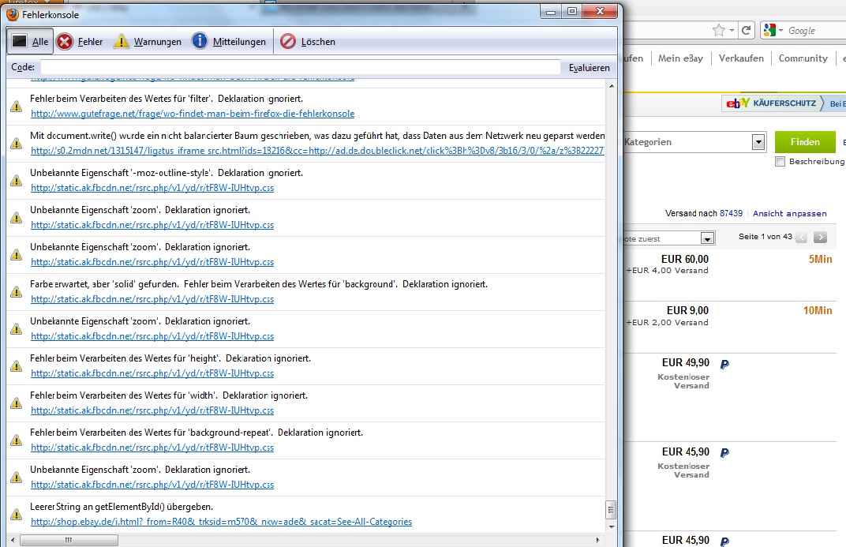Click the Evaluieren button

(589, 68)
